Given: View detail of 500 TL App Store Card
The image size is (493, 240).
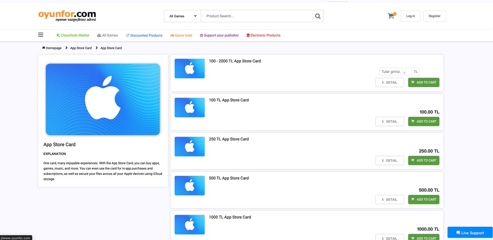Looking at the screenshot, I should tap(389, 199).
